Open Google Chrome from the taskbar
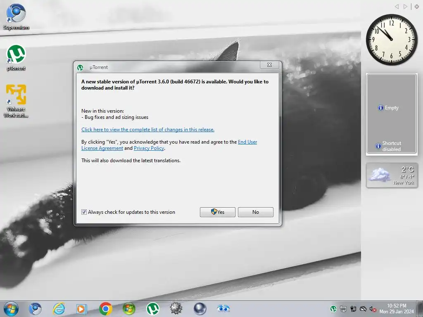Screen dimensions: 423x317 click(x=105, y=309)
